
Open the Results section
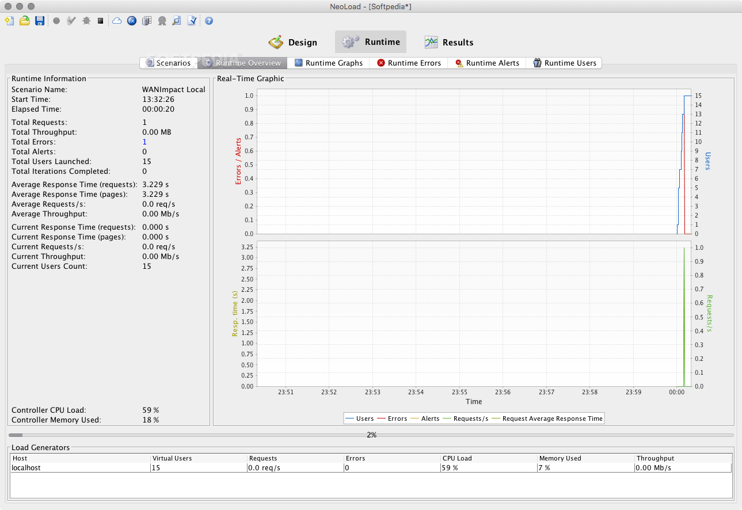tap(449, 42)
